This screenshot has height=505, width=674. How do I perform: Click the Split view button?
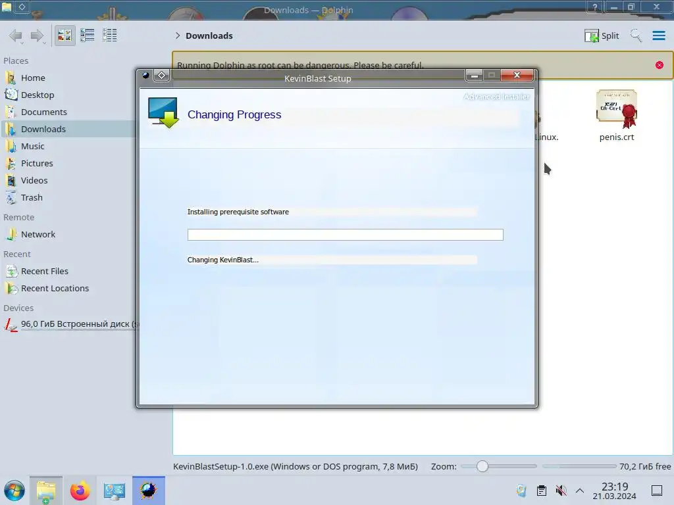click(x=602, y=36)
